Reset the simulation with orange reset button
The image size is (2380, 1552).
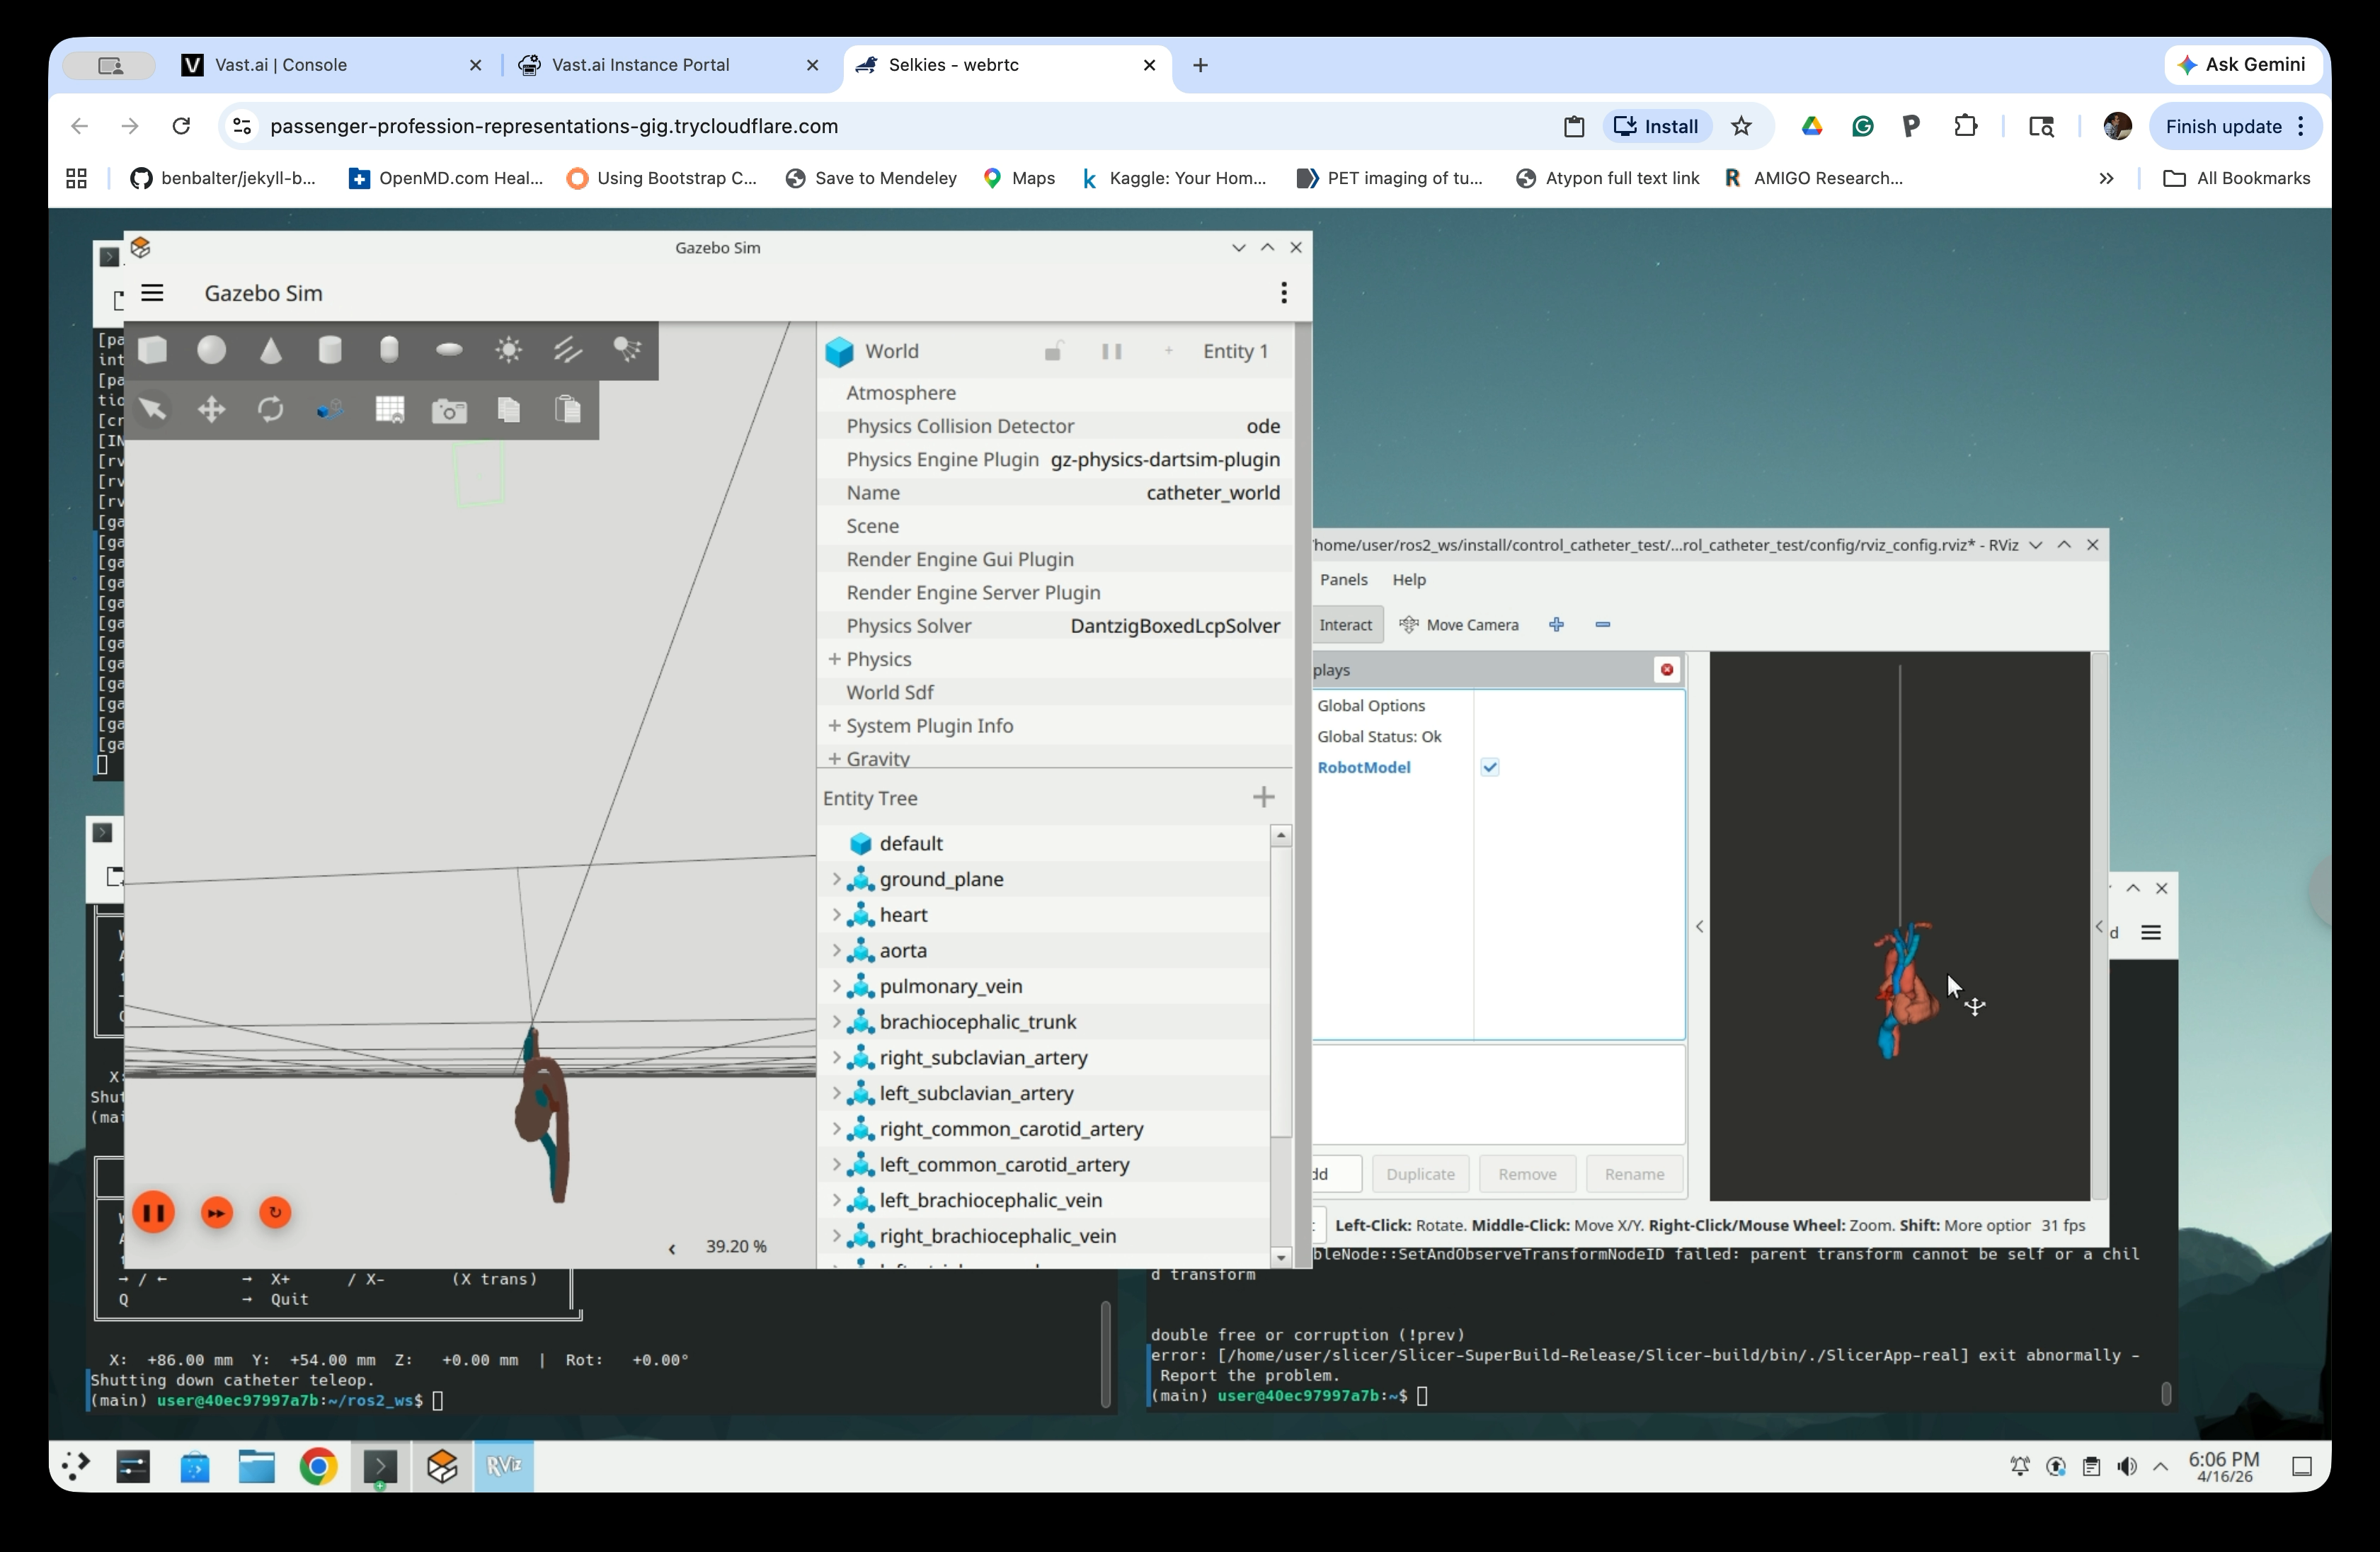(x=275, y=1213)
